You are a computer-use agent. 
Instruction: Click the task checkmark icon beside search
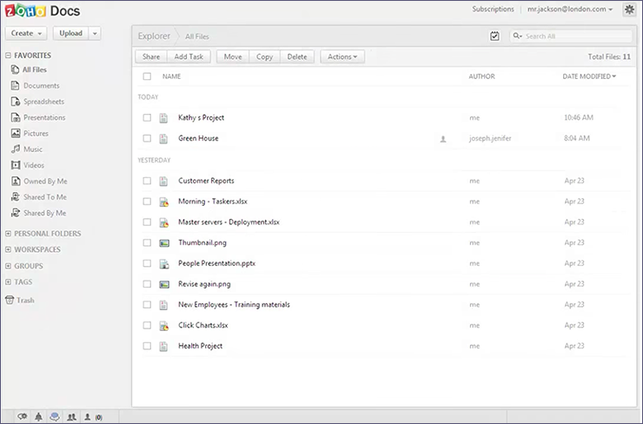494,36
